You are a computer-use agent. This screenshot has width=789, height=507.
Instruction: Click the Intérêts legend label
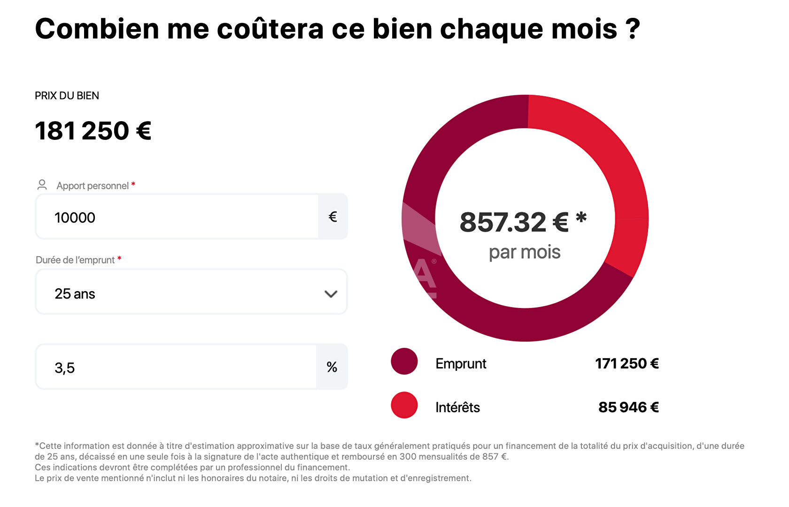tap(457, 407)
